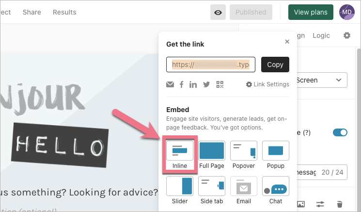Screen dimensions: 361x212
Task: Share the link on LinkedIn
Action: click(193, 84)
